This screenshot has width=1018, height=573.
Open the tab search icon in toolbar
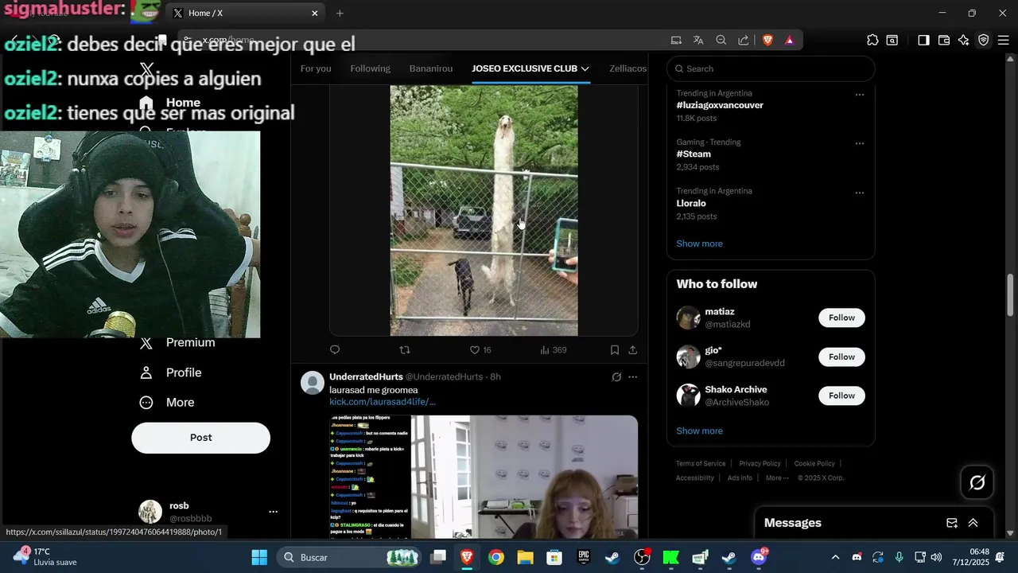[x=892, y=40]
